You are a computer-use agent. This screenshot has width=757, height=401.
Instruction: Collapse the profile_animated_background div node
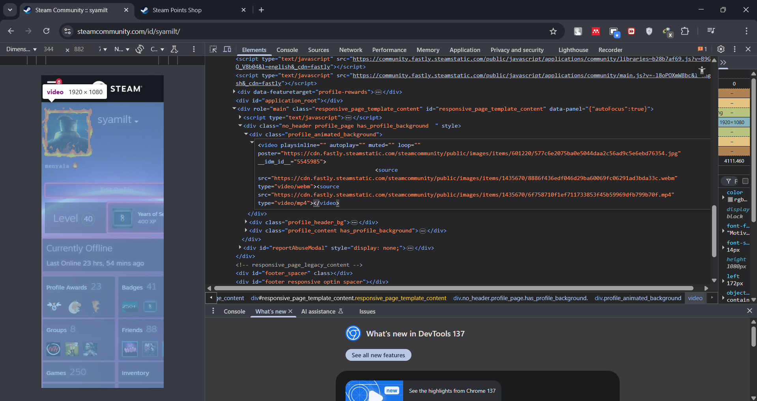[246, 134]
